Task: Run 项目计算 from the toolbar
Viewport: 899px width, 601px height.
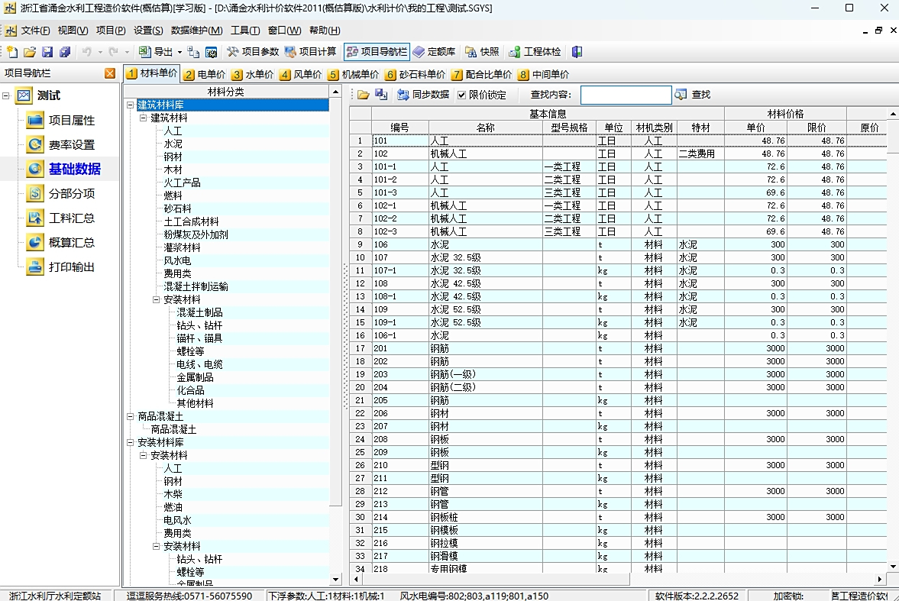Action: click(x=310, y=52)
